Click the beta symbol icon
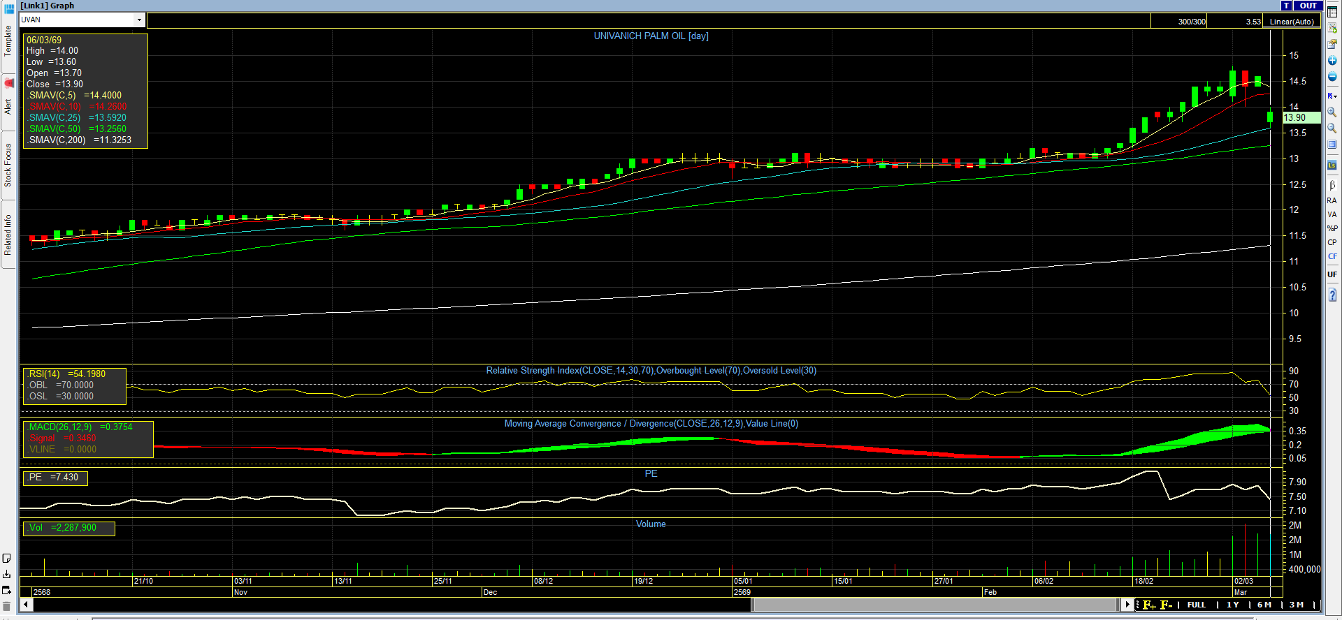 point(1332,185)
